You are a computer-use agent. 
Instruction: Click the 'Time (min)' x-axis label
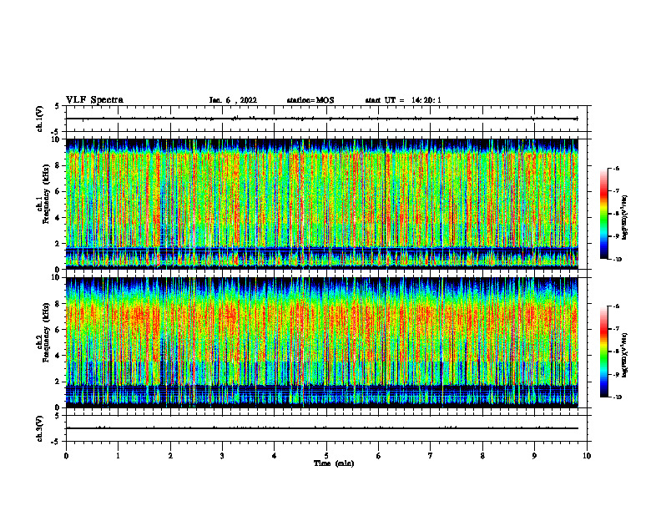coord(334,463)
